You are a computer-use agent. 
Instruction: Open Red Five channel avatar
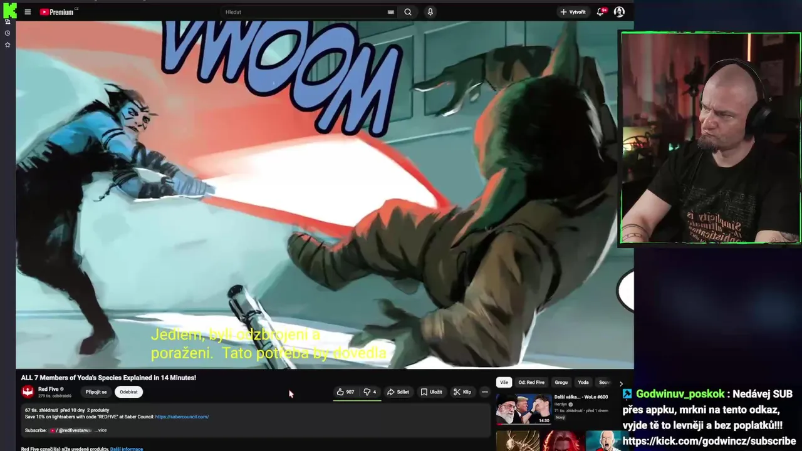point(28,392)
